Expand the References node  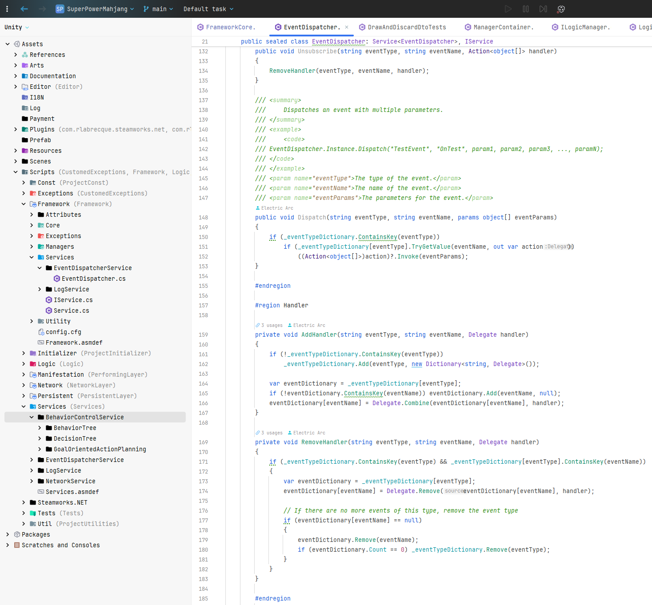(x=16, y=55)
